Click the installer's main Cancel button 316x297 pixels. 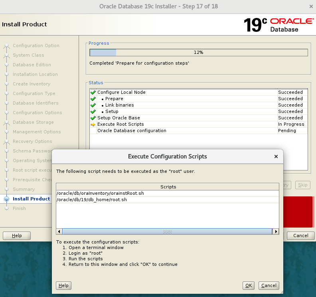coord(301,236)
